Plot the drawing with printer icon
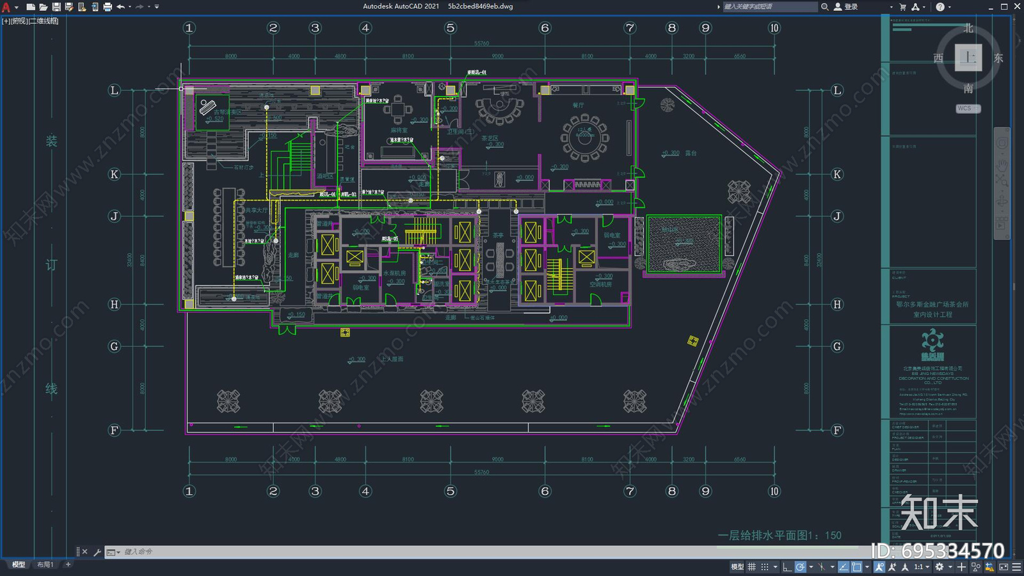The width and height of the screenshot is (1024, 576). [x=108, y=7]
